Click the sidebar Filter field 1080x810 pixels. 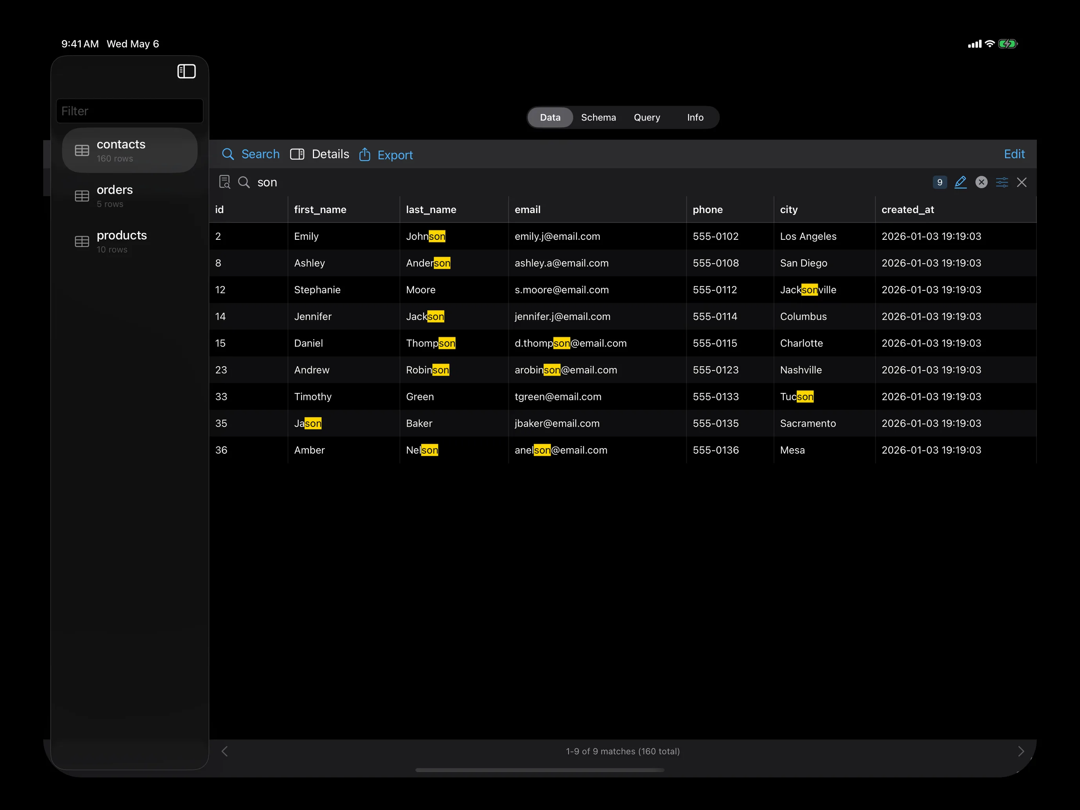point(130,111)
